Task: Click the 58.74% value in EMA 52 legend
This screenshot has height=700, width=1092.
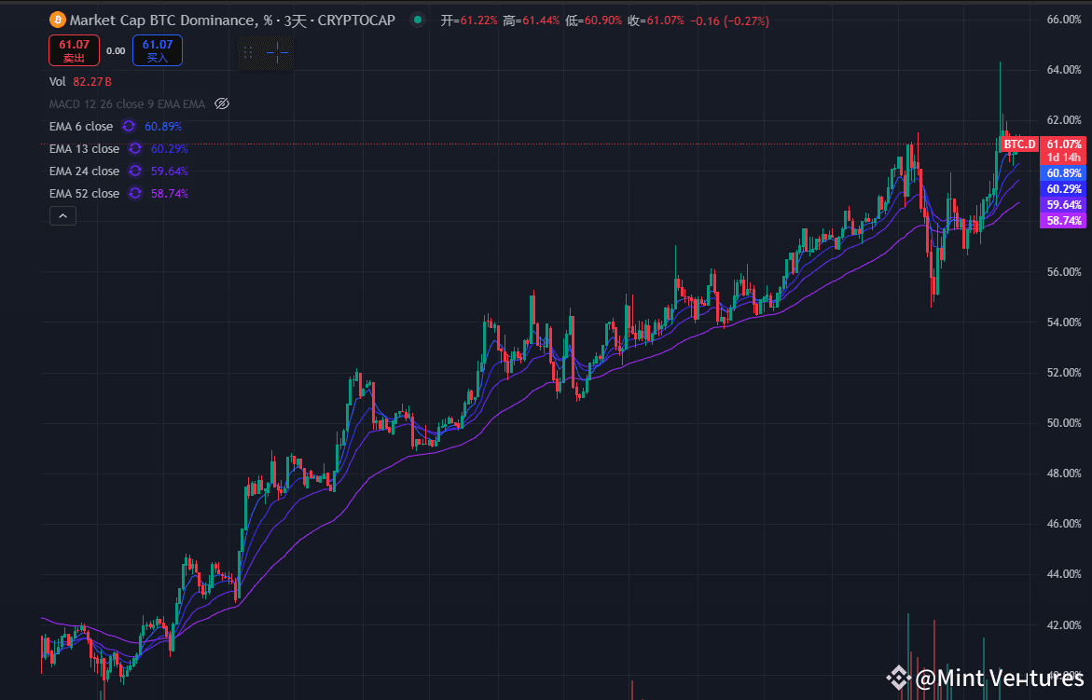Action: click(169, 193)
